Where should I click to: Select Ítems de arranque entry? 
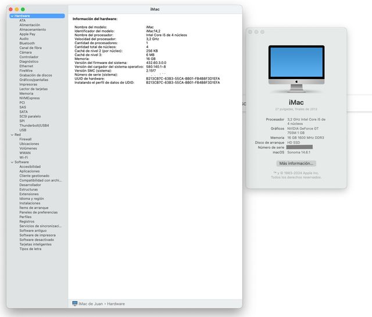(34, 208)
